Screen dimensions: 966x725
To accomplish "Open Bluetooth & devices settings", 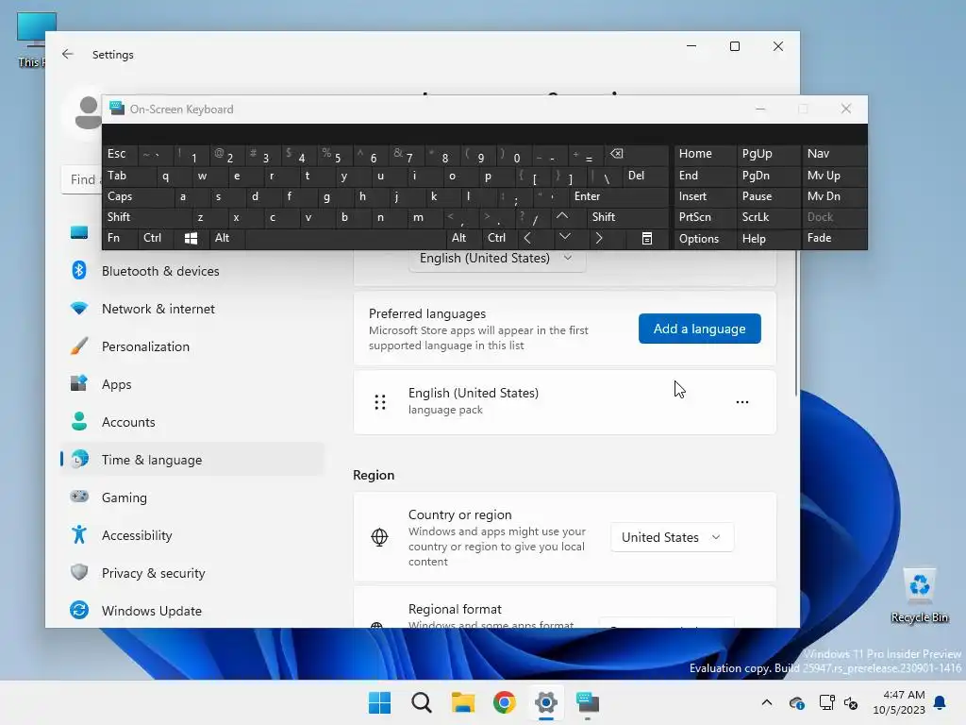I will [x=192, y=271].
